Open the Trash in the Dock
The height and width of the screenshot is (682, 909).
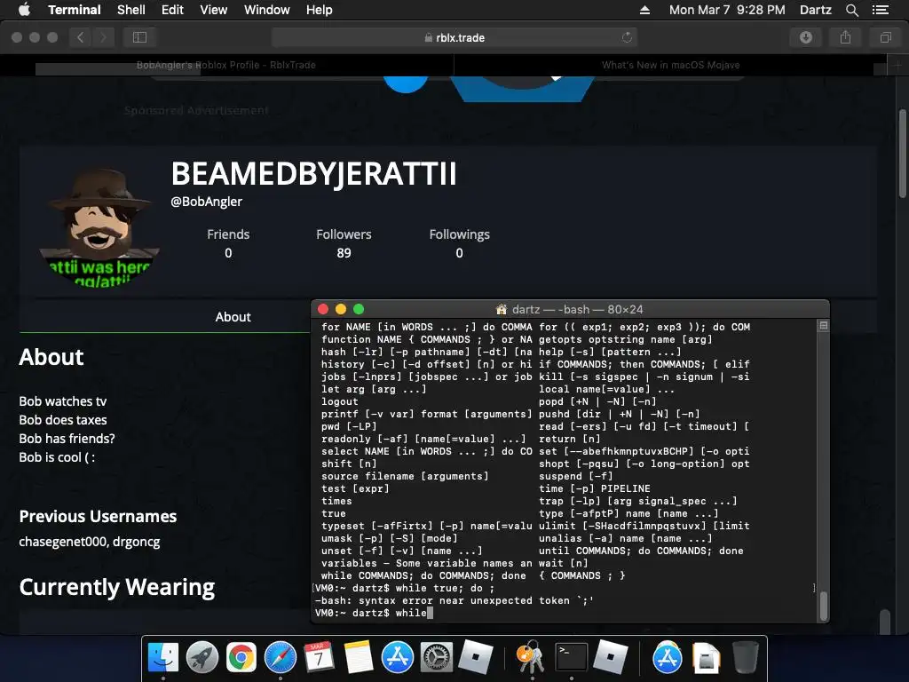[x=745, y=658]
